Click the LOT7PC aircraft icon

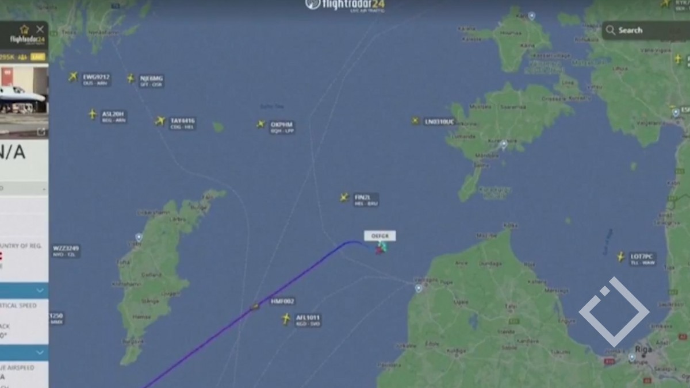coord(620,257)
